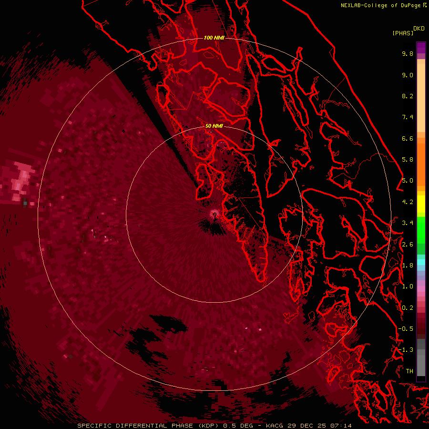Click the 6.6 legend value
This screenshot has height=429, width=429.
(408, 138)
